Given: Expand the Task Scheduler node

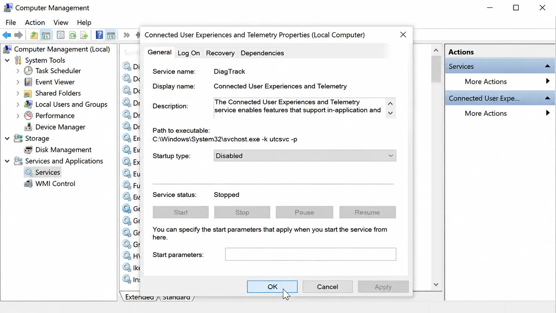Looking at the screenshot, I should click(18, 71).
